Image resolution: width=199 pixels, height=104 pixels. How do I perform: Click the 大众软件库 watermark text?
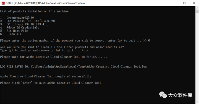pos(180,95)
